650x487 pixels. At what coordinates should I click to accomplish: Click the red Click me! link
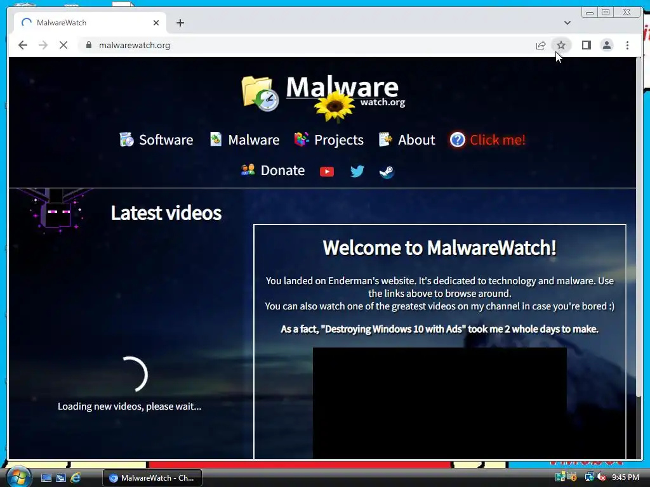coord(498,140)
